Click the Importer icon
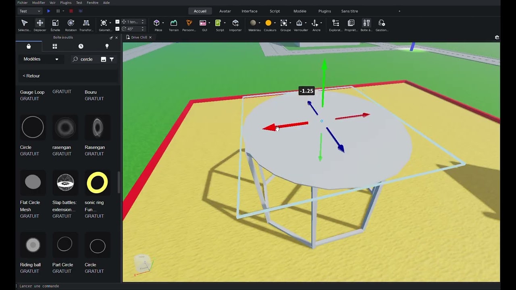The image size is (516, 290). 235,25
